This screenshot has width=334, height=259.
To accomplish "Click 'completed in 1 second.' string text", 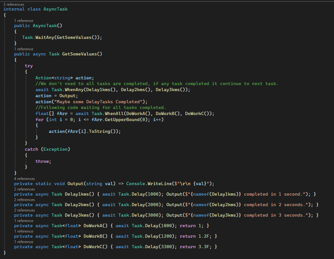I will [273, 194].
